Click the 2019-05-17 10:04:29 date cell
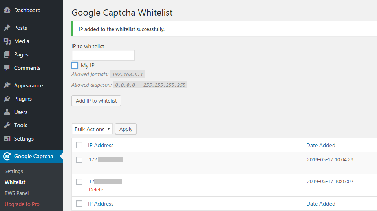This screenshot has height=211, width=377. click(330, 159)
